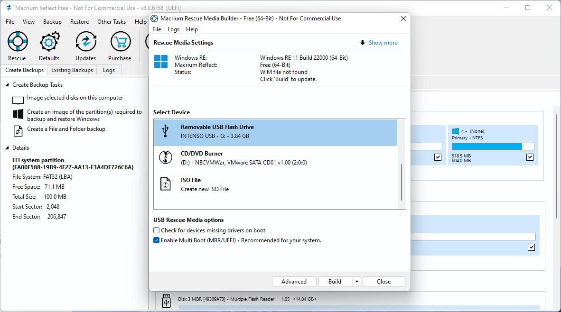This screenshot has height=312, width=561.
Task: Click the ISO File document icon
Action: (165, 184)
